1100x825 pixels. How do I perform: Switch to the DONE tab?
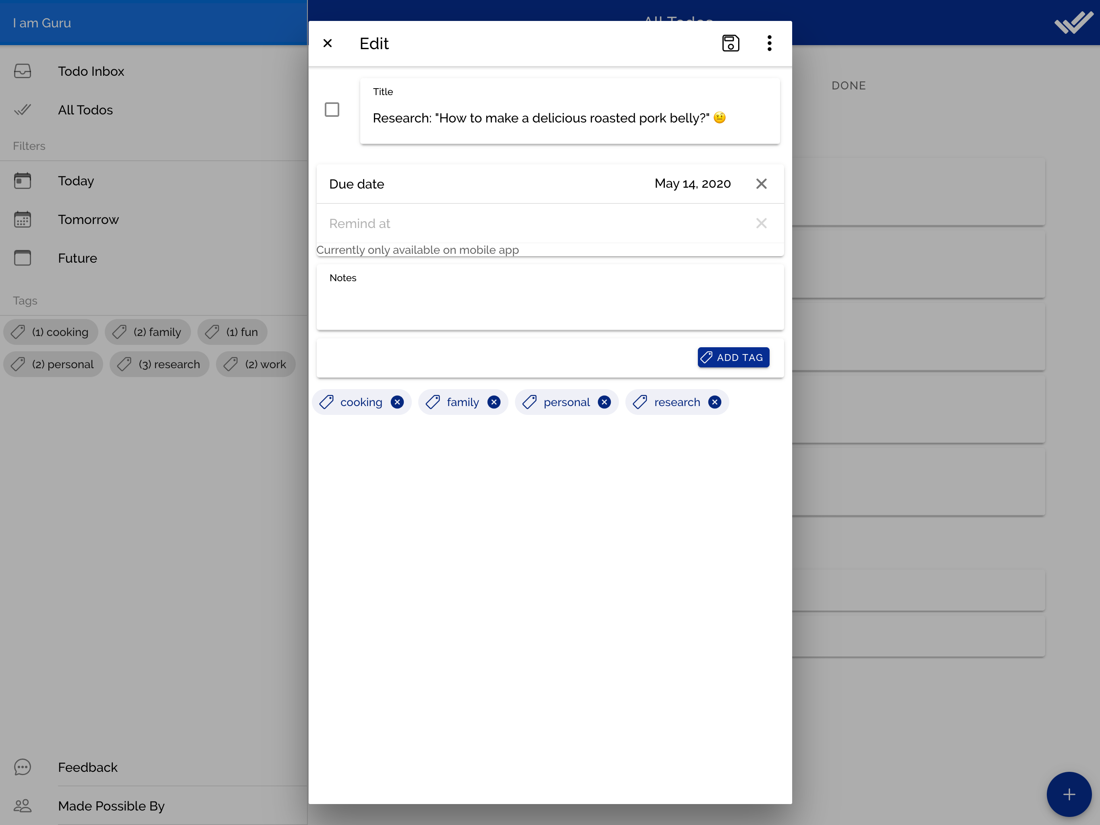pyautogui.click(x=849, y=85)
